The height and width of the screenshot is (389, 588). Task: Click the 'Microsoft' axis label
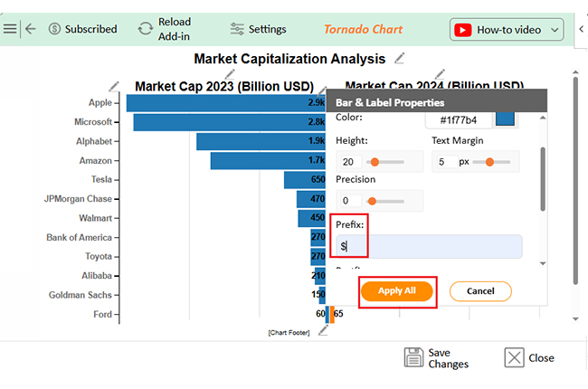[x=93, y=122]
